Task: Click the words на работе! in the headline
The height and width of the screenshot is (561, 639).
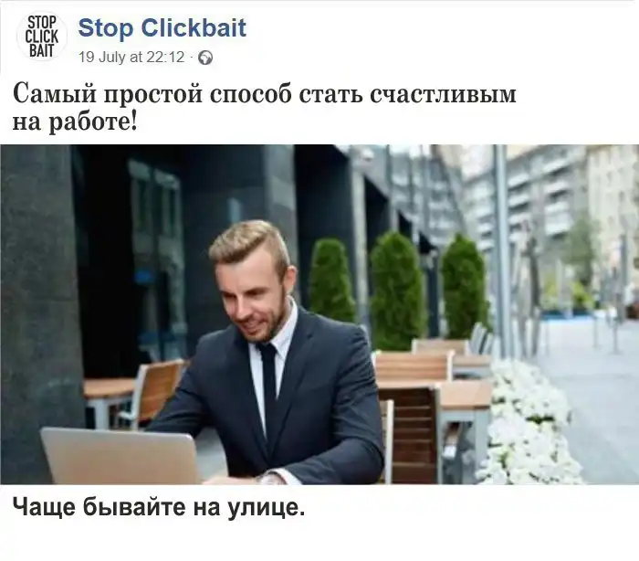Action: (x=75, y=122)
